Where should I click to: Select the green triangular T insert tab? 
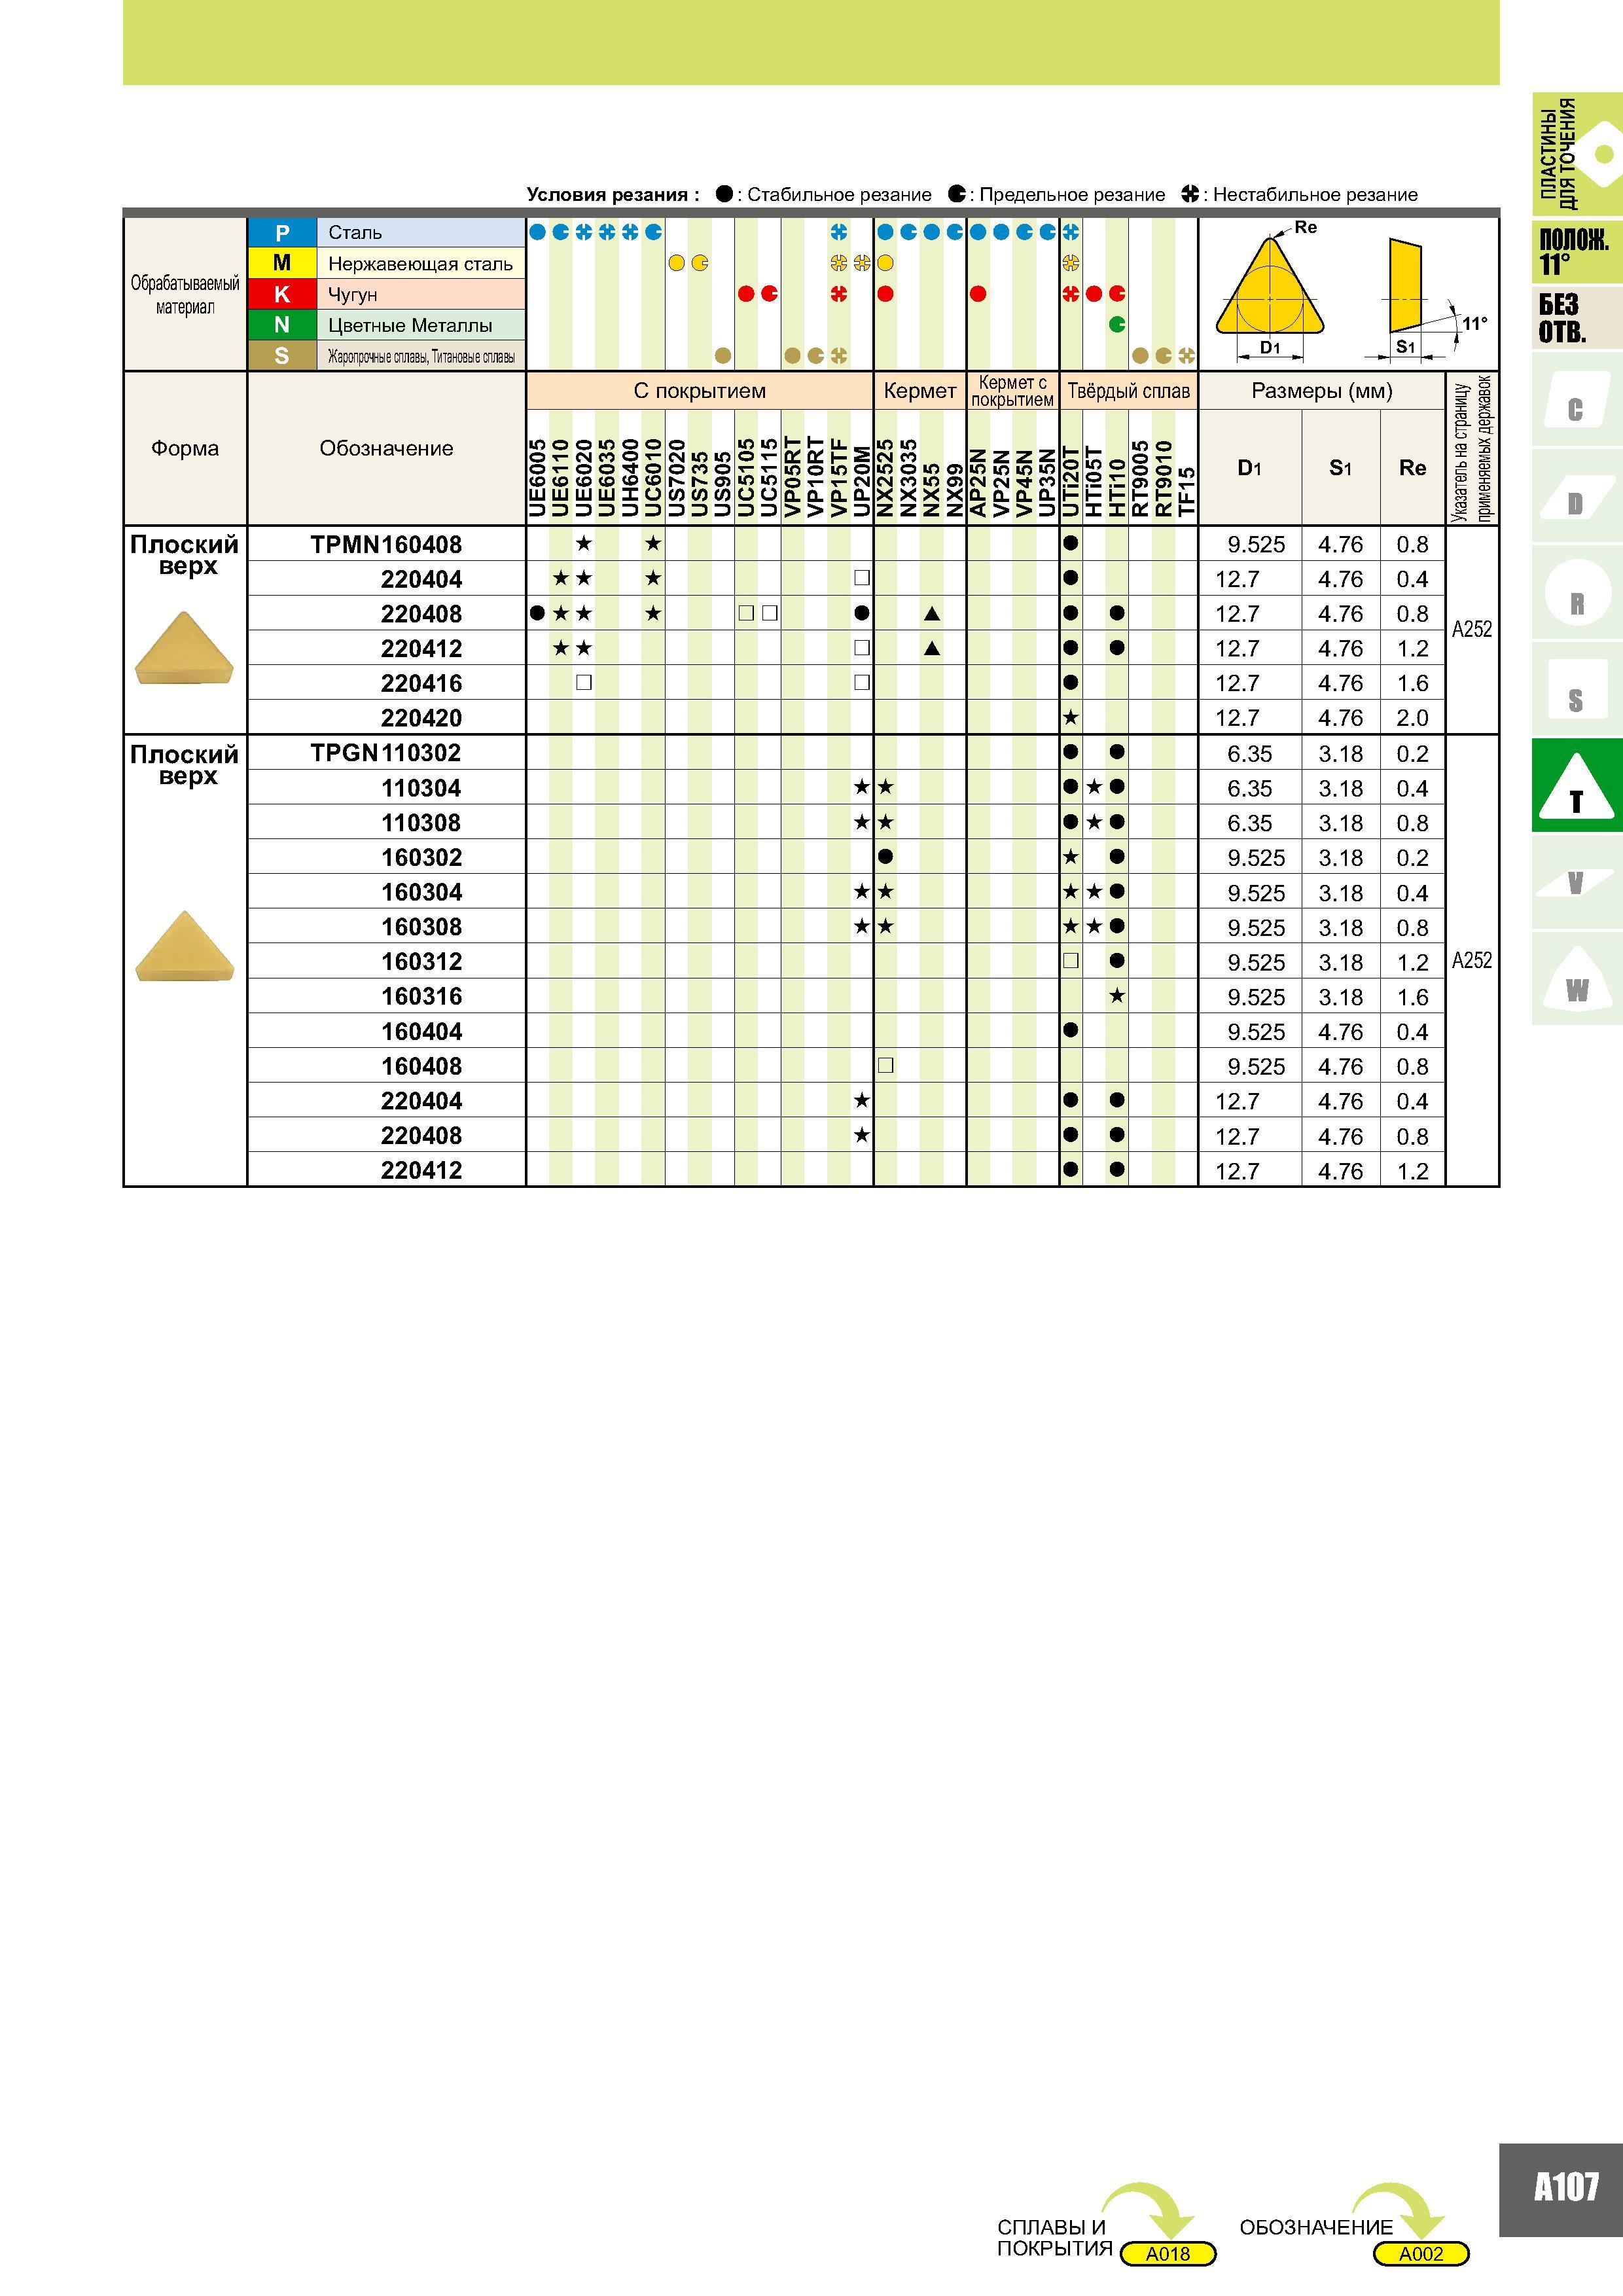pos(1576,785)
